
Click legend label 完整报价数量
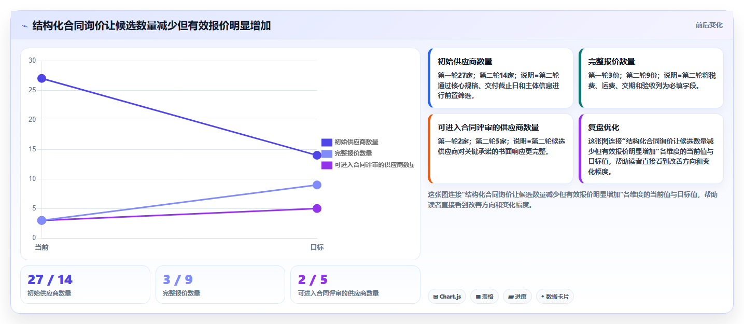[x=353, y=153]
